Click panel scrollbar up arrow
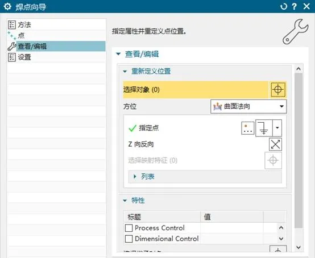The width and height of the screenshot is (315, 258). [x=299, y=69]
